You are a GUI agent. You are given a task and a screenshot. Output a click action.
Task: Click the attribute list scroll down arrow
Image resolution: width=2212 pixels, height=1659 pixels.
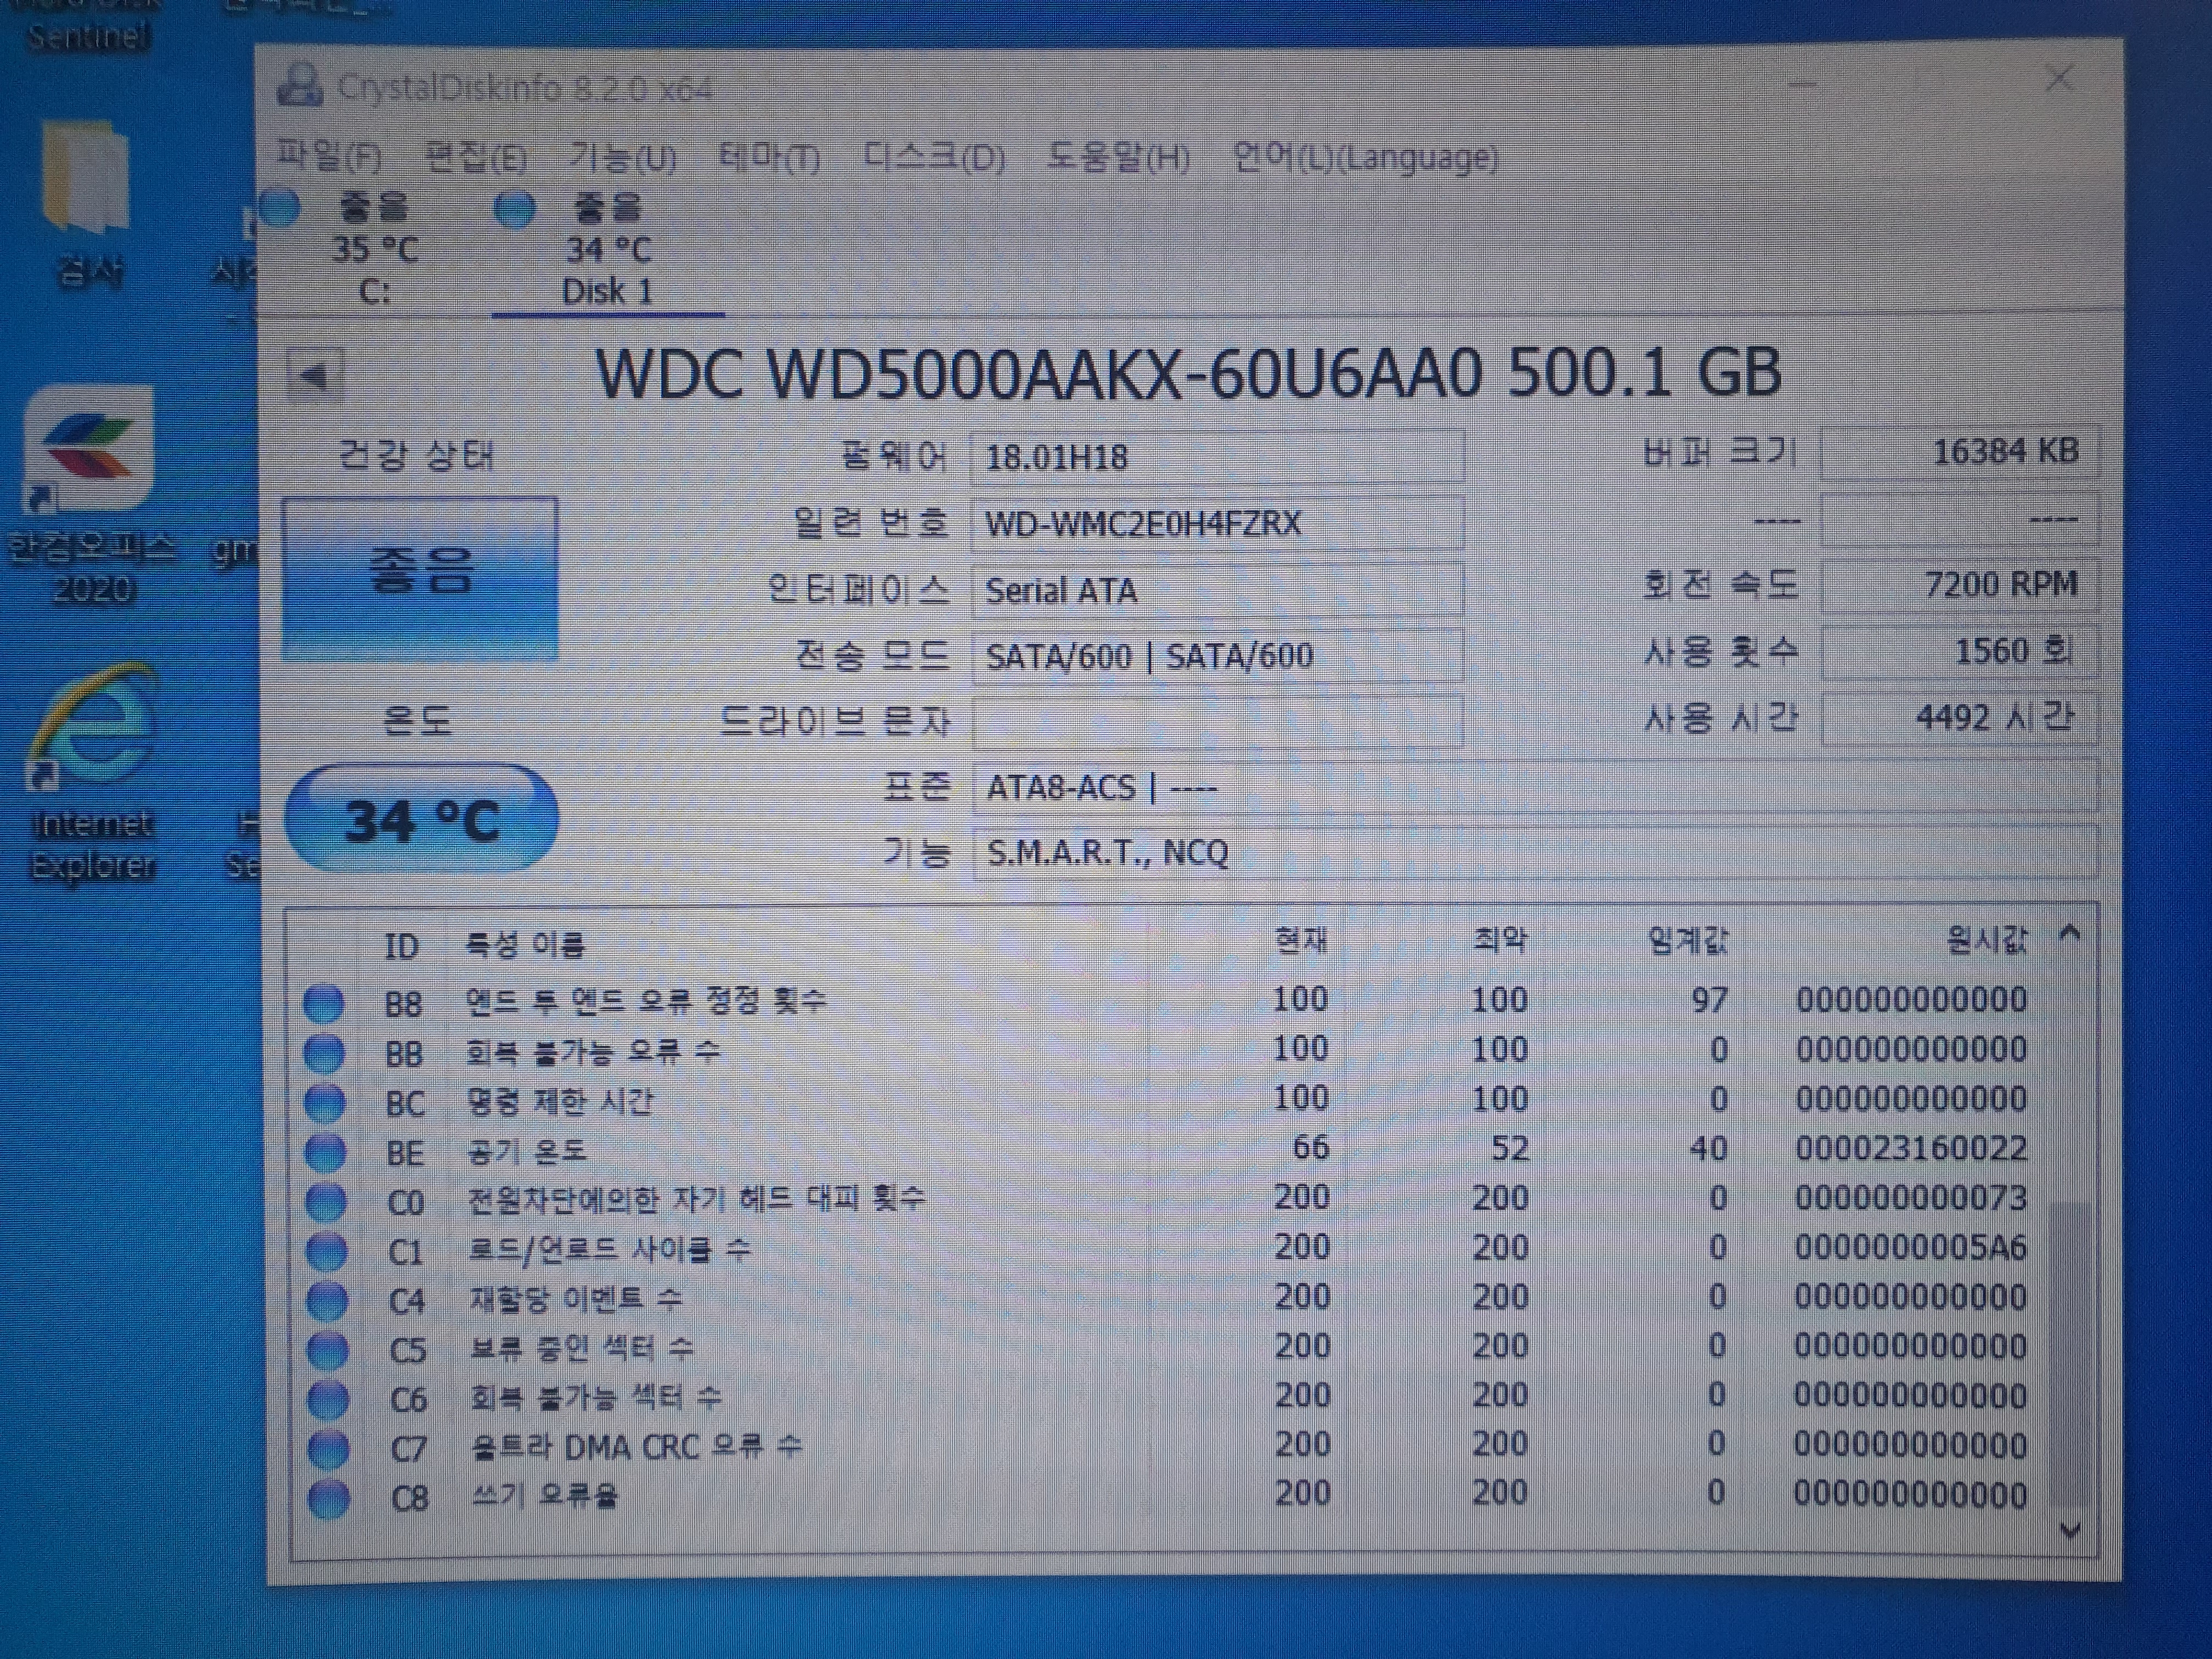click(2071, 1530)
